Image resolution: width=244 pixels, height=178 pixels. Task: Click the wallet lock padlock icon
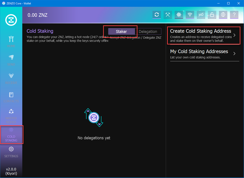[212, 15]
